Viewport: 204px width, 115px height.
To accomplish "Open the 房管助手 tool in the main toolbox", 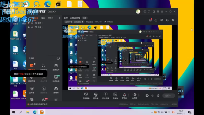I will tap(44, 67).
